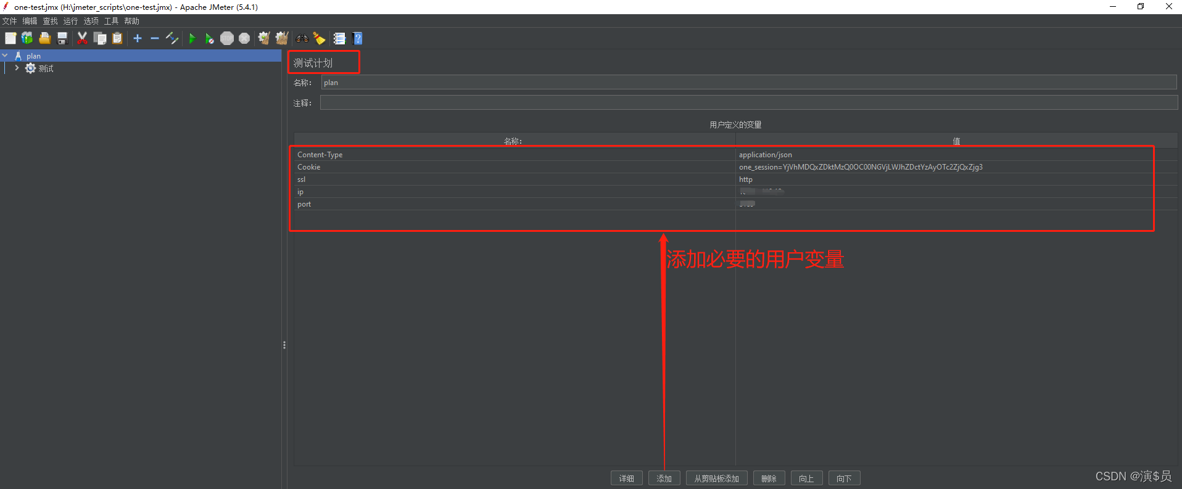Select the port variable name cell

[515, 204]
